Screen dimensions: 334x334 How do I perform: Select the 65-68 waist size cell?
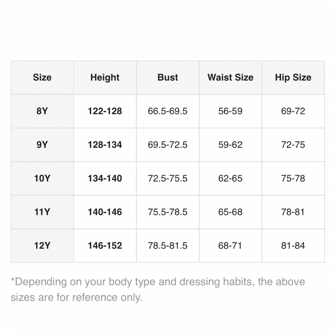point(230,212)
